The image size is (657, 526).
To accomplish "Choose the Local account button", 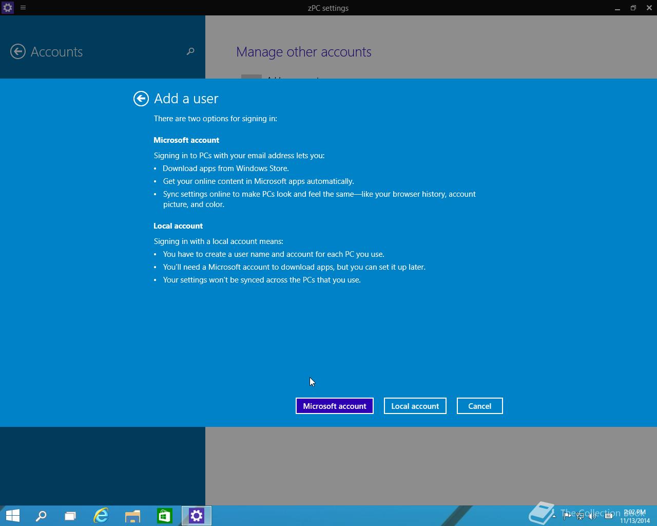I will point(415,406).
